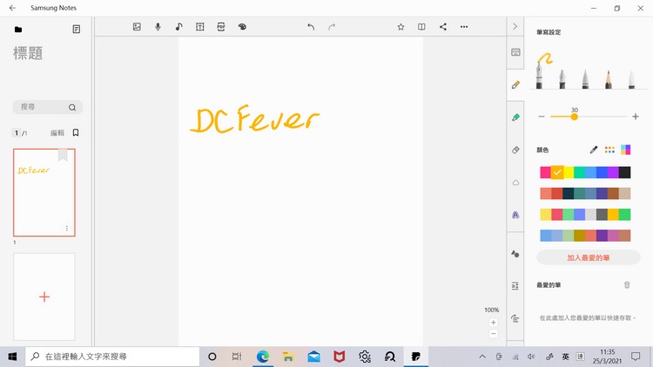Viewport: 653px width, 367px height.
Task: Switch to reading mode book icon
Action: (421, 27)
